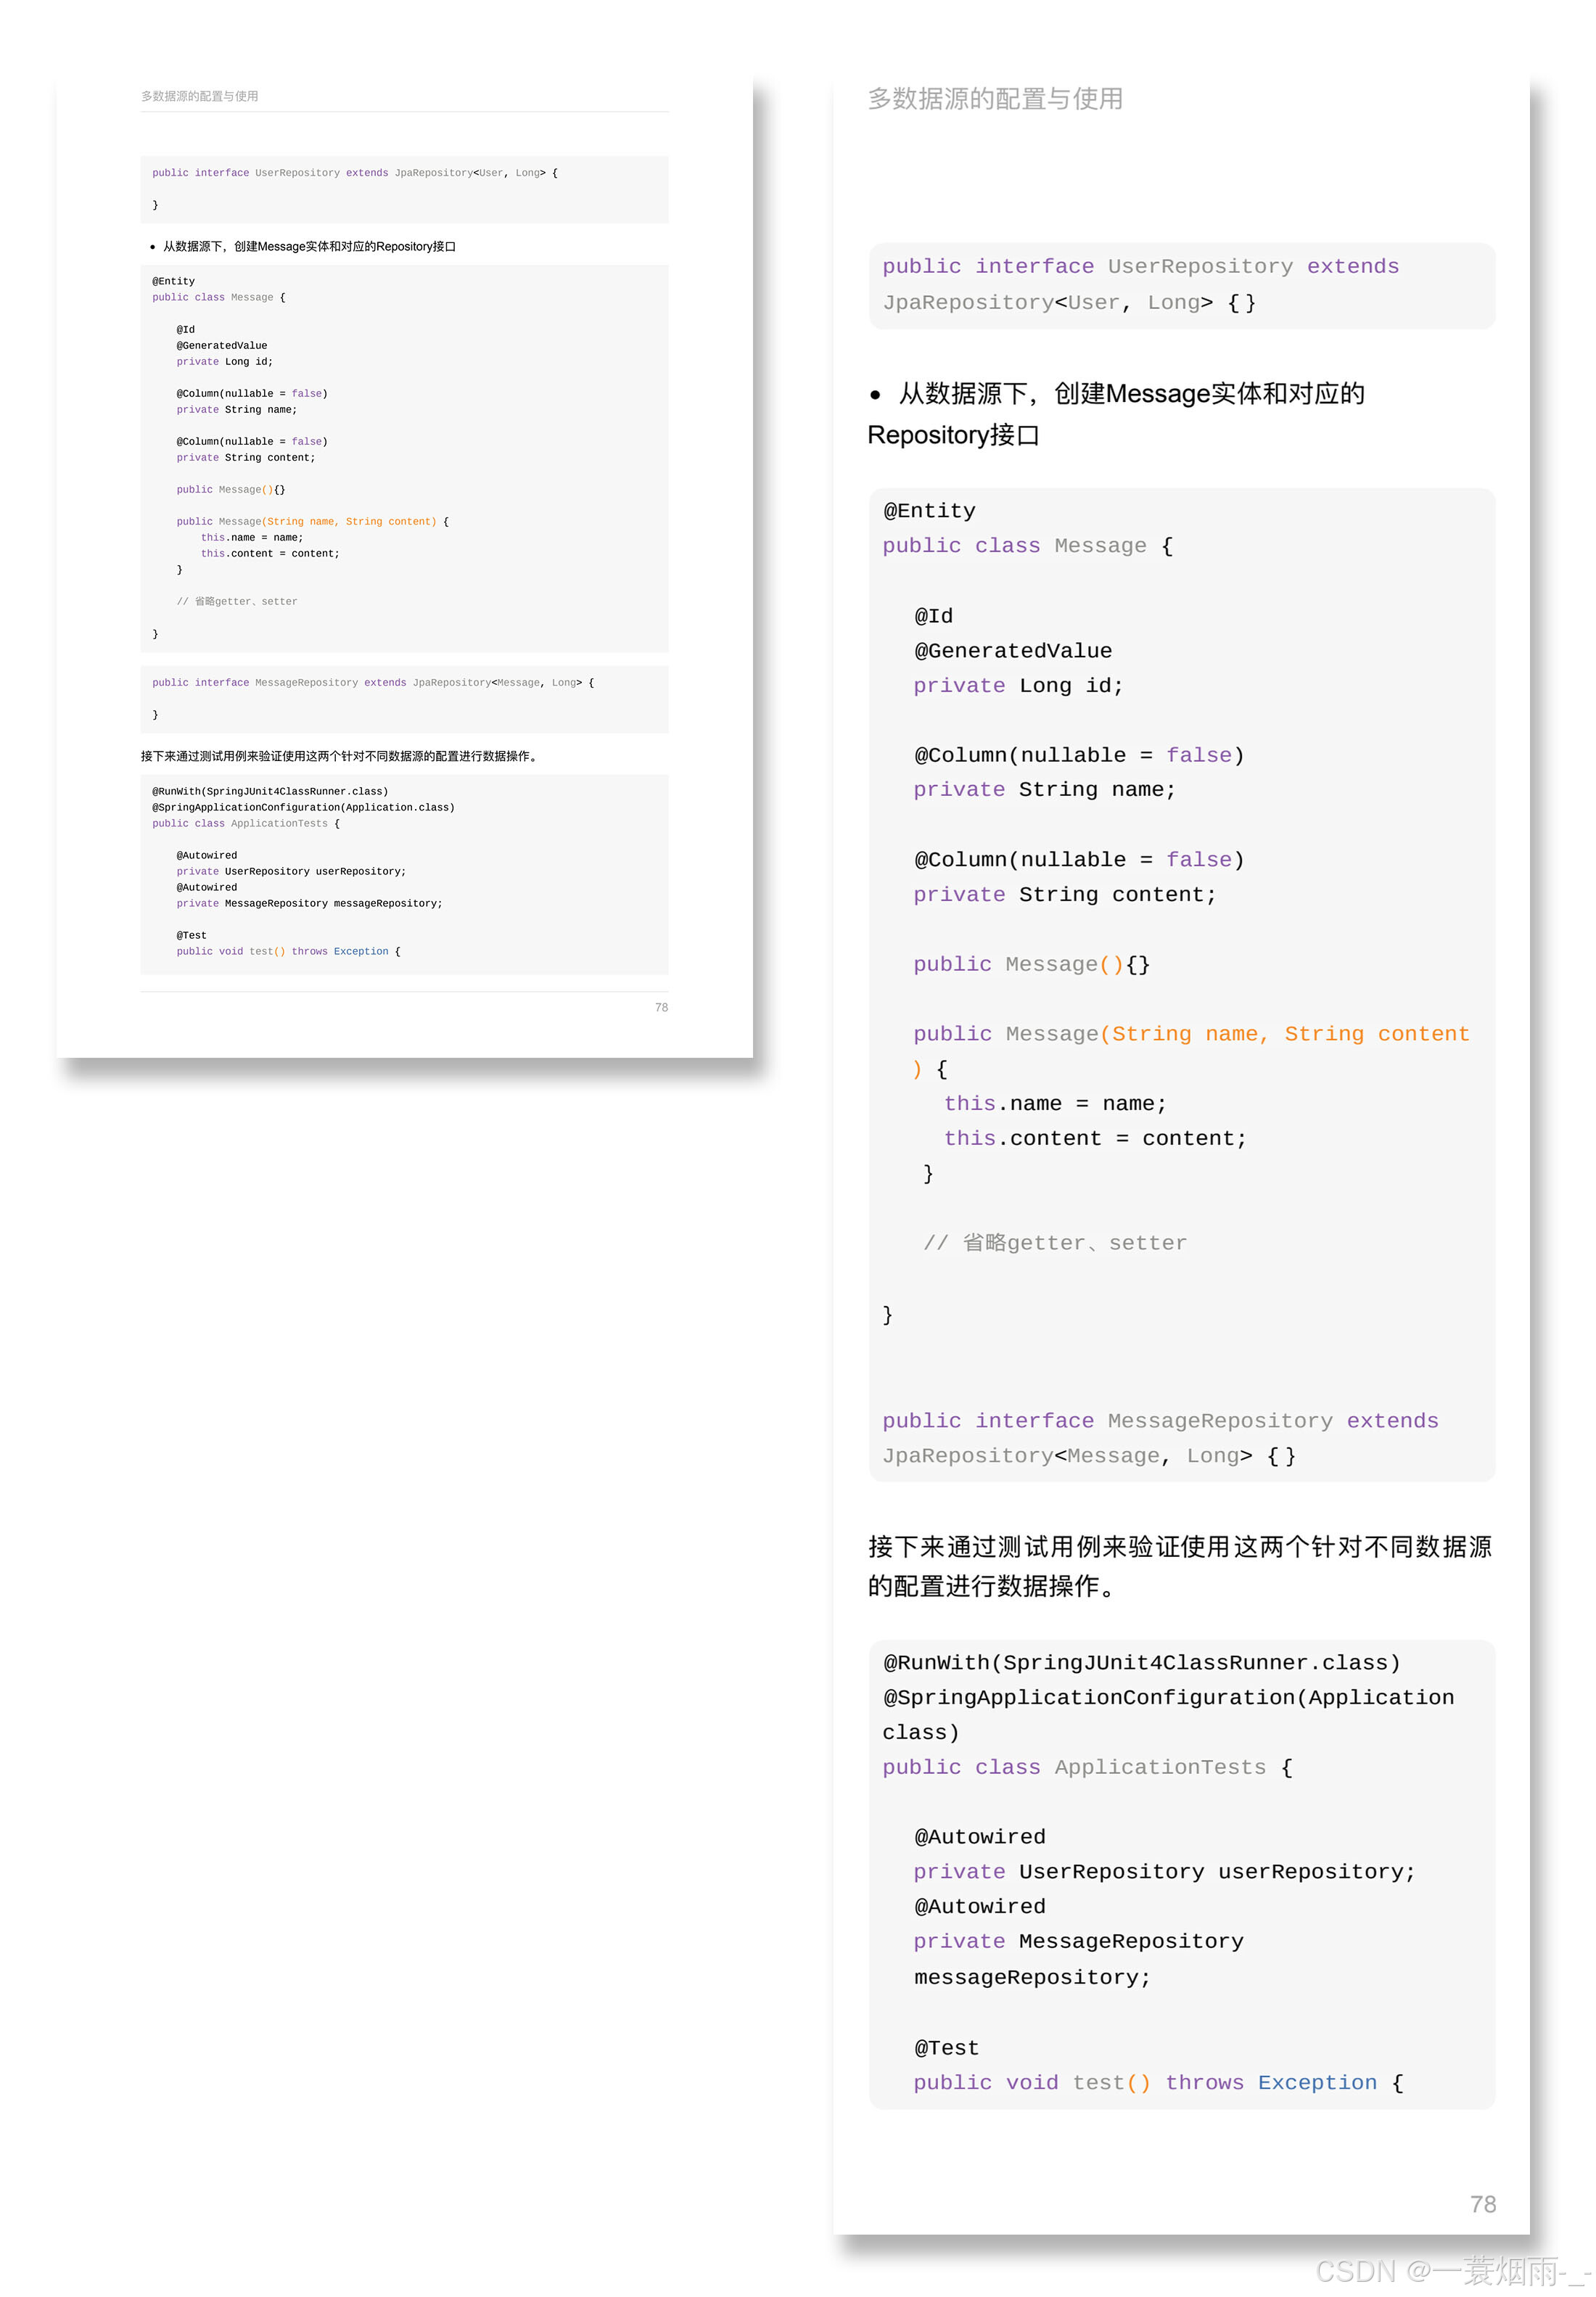Click the MessageRepository interface line on large page
This screenshot has width=1596, height=2297.
1159,1421
